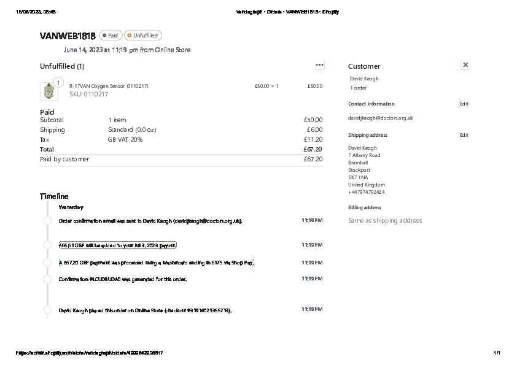Edit the Shipping address

pos(464,135)
